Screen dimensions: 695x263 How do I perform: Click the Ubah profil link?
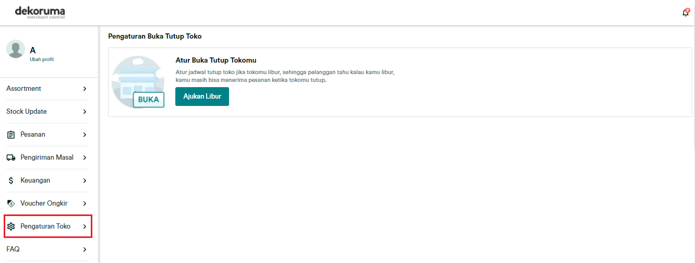point(42,59)
